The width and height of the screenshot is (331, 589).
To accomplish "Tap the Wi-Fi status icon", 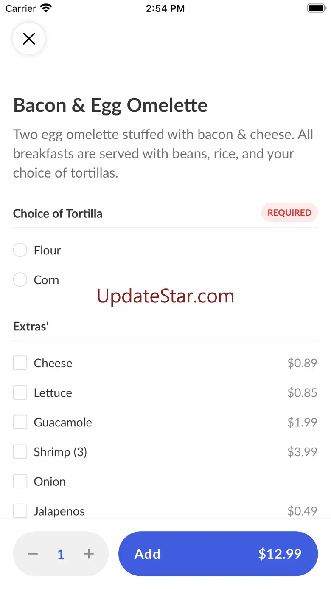I will click(x=45, y=8).
